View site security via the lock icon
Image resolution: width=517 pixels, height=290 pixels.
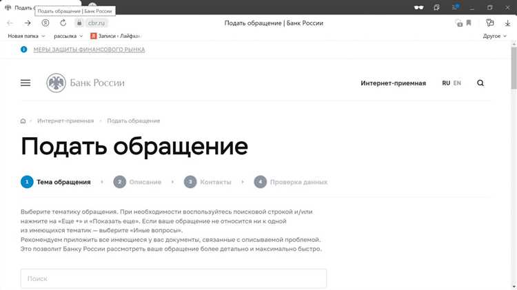click(79, 23)
